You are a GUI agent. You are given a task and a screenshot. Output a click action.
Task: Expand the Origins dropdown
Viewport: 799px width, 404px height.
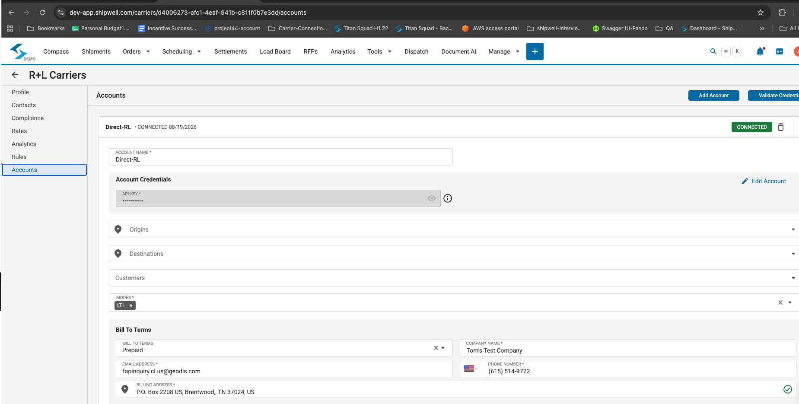[x=793, y=229]
